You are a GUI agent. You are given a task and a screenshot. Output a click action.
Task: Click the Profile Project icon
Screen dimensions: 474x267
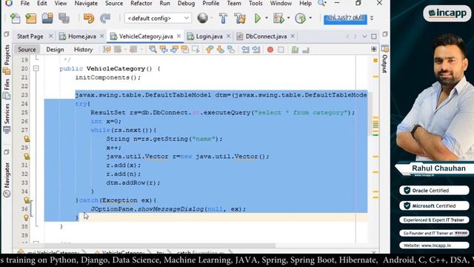tap(300, 18)
